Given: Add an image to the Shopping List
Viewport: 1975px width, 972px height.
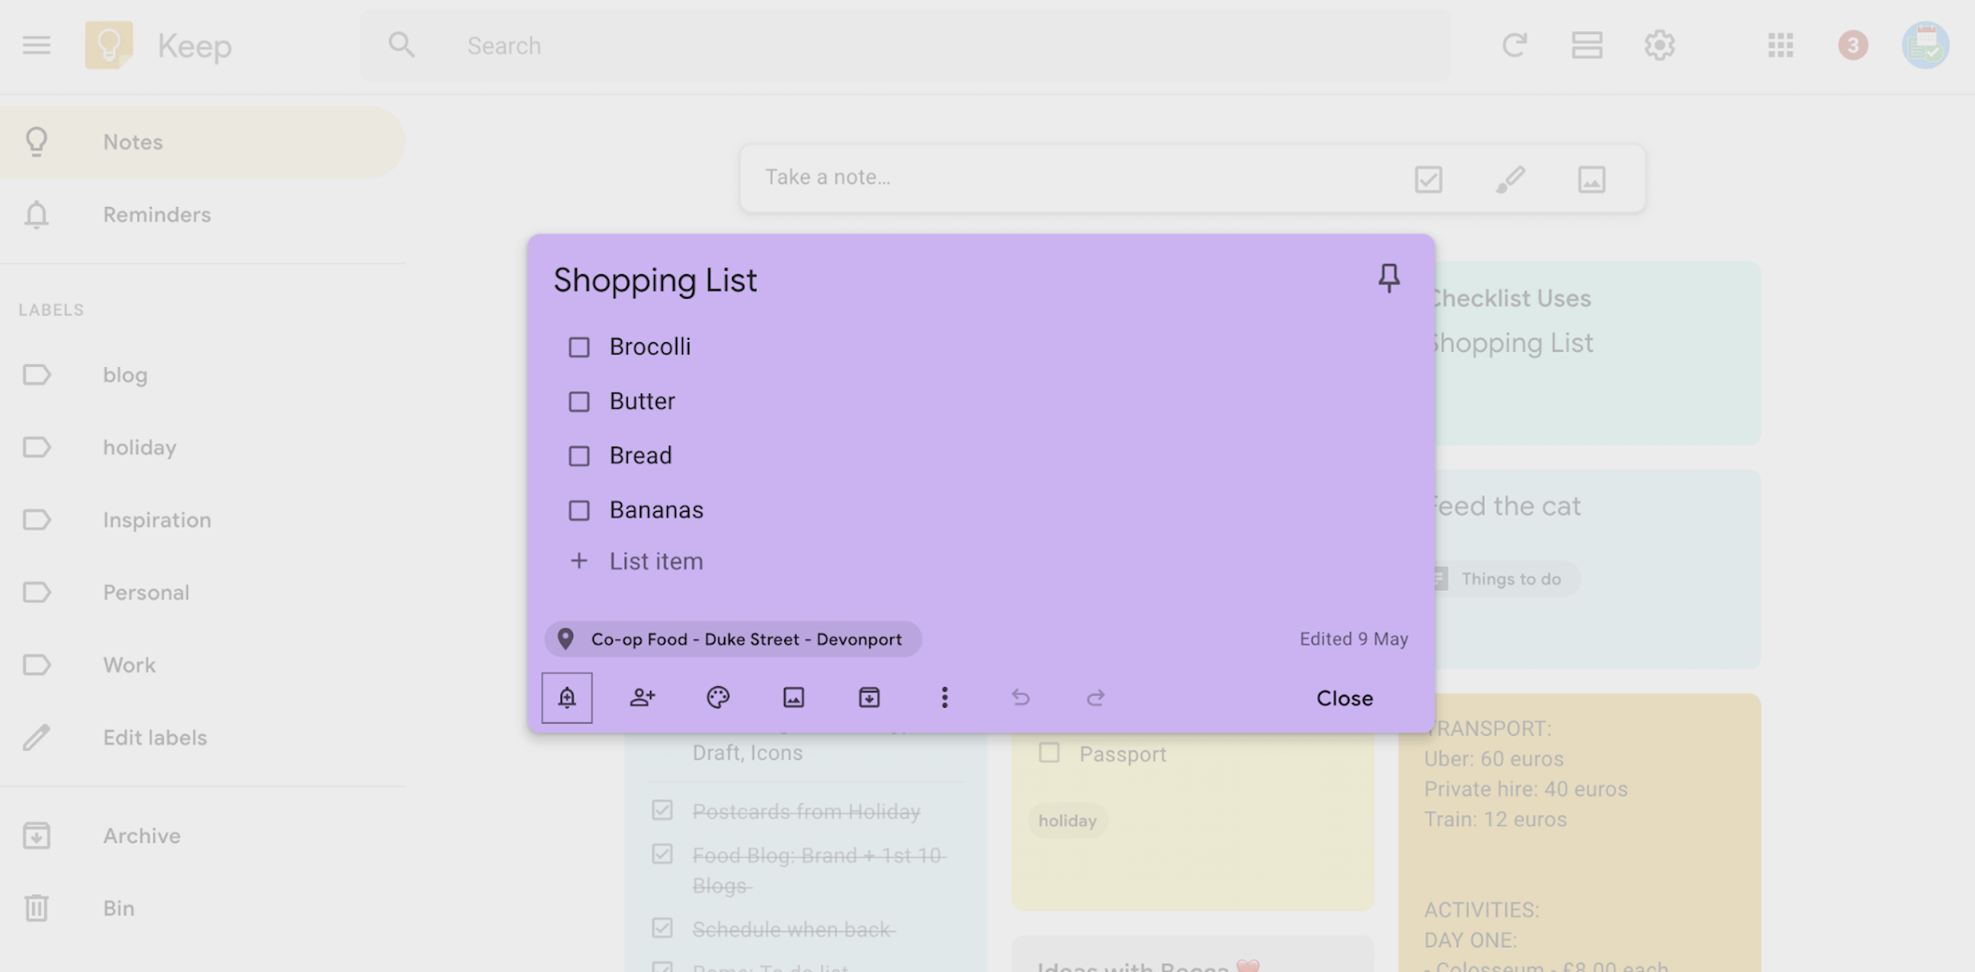Looking at the screenshot, I should tap(793, 697).
